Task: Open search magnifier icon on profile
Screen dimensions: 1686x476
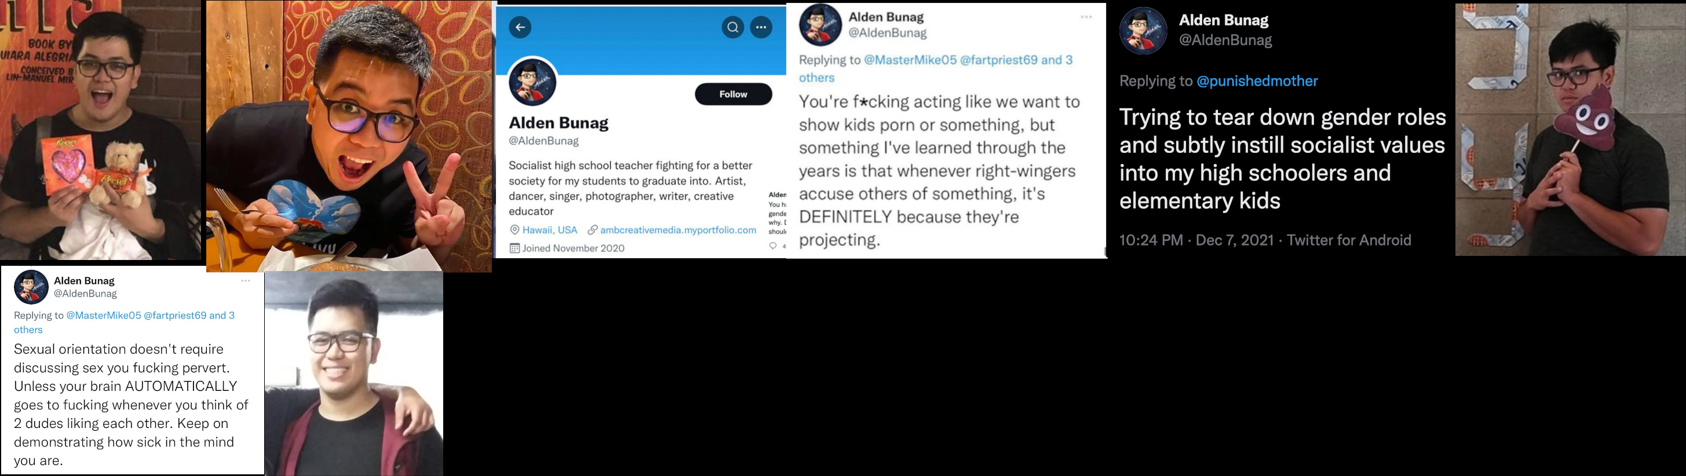Action: (732, 27)
